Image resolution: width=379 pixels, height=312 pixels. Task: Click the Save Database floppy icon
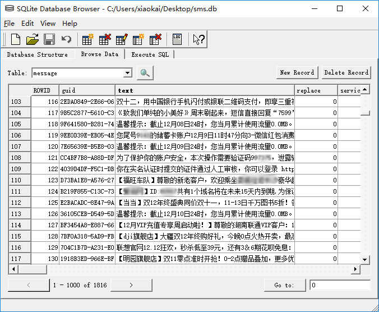tap(49, 39)
